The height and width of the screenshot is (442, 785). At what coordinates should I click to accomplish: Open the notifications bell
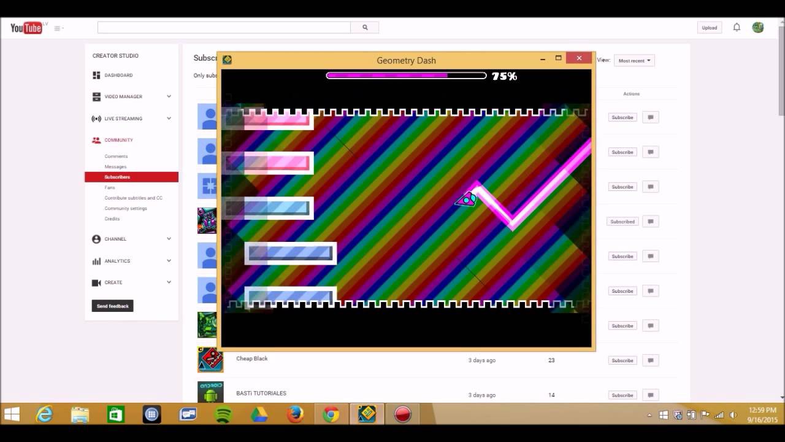coord(737,27)
